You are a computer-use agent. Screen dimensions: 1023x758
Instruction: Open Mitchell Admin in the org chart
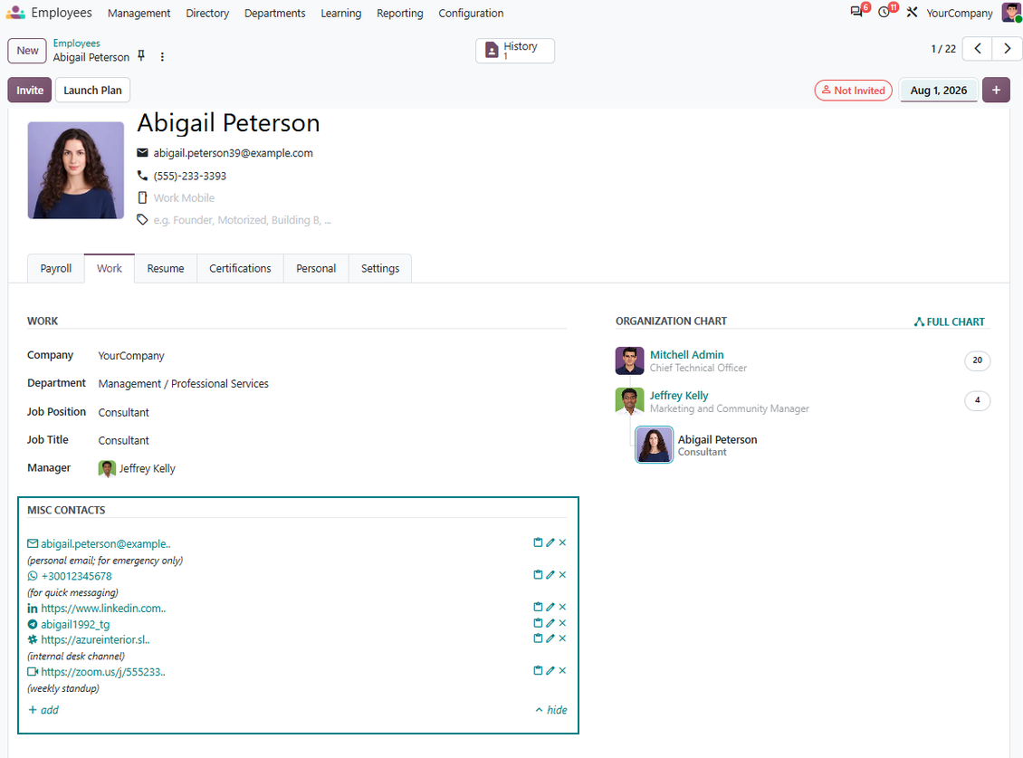686,354
